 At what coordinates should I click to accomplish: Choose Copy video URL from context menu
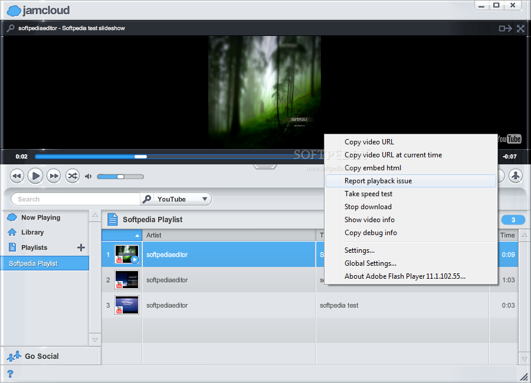tap(411, 142)
